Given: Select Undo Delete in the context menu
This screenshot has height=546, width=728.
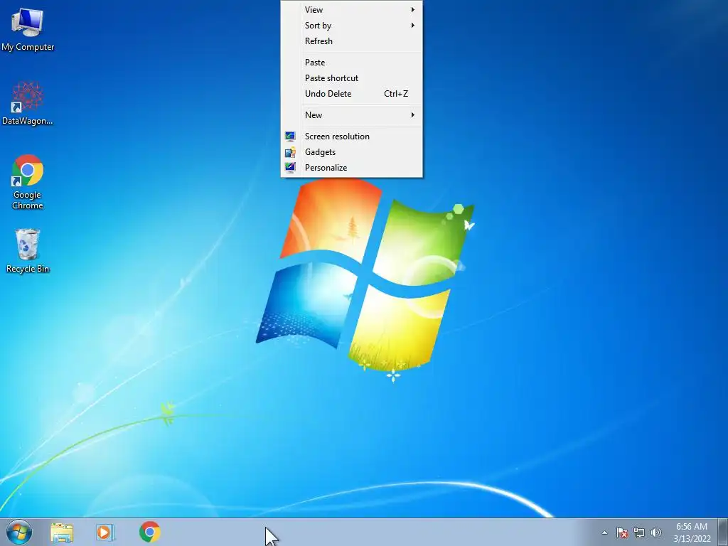Looking at the screenshot, I should [x=351, y=94].
